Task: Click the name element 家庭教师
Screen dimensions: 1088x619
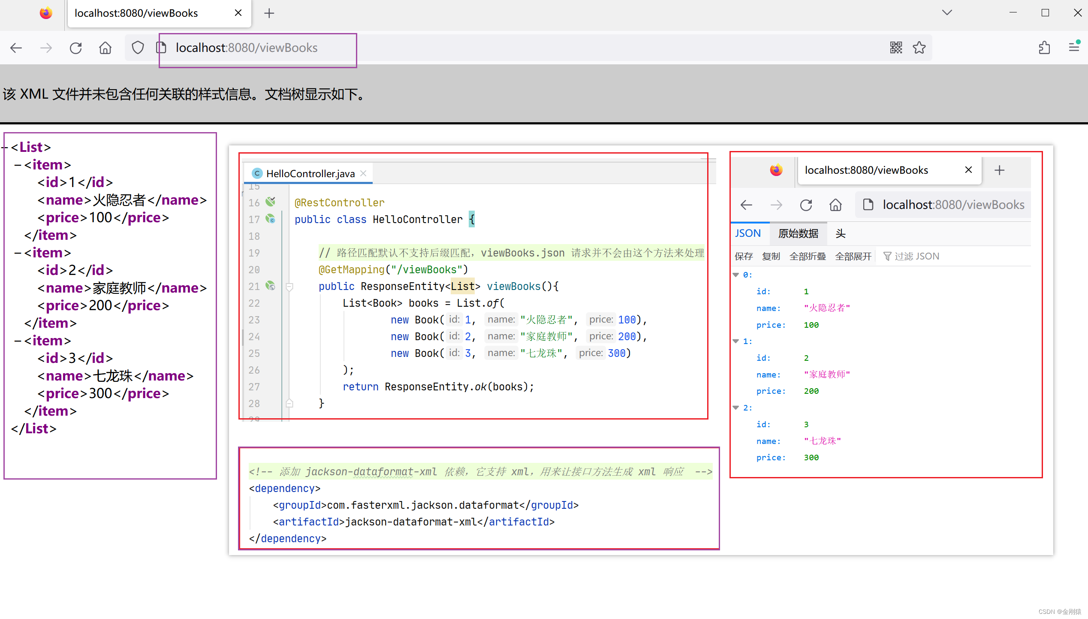Action: tap(122, 288)
